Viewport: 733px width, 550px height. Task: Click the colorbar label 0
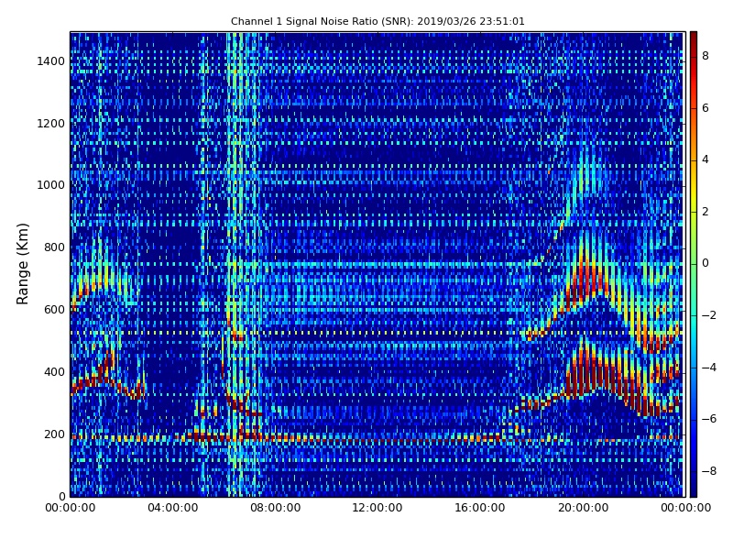pyautogui.click(x=706, y=263)
